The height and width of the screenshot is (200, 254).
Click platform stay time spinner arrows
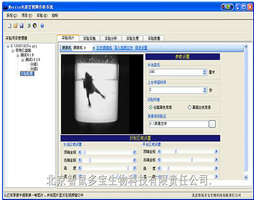tap(205, 90)
